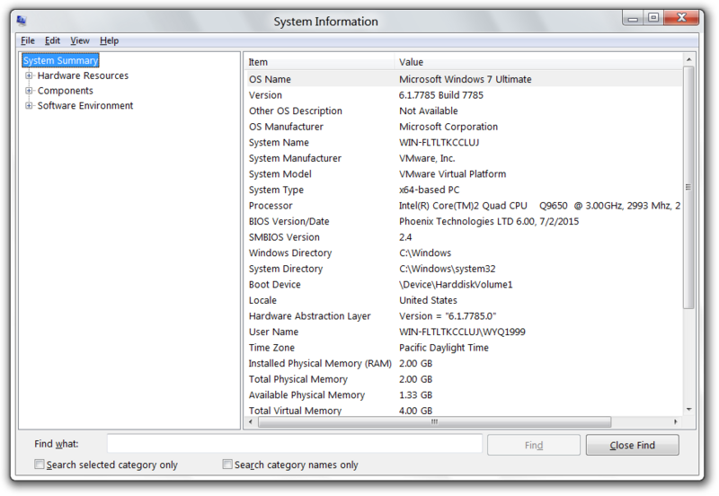The width and height of the screenshot is (719, 496).
Task: Enable Search category names only checkbox
Action: (x=227, y=465)
